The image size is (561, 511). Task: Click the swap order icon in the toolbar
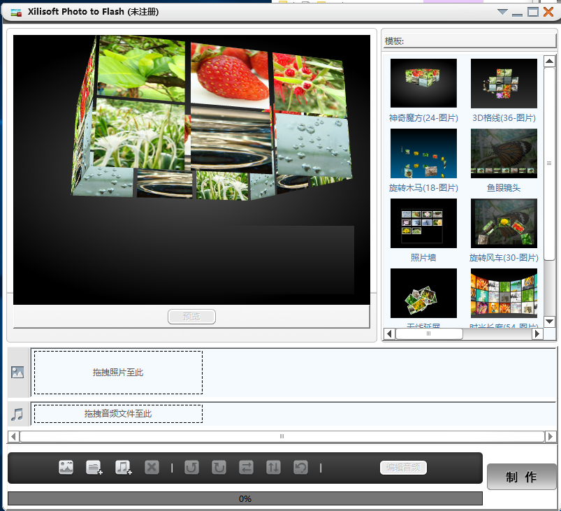245,468
